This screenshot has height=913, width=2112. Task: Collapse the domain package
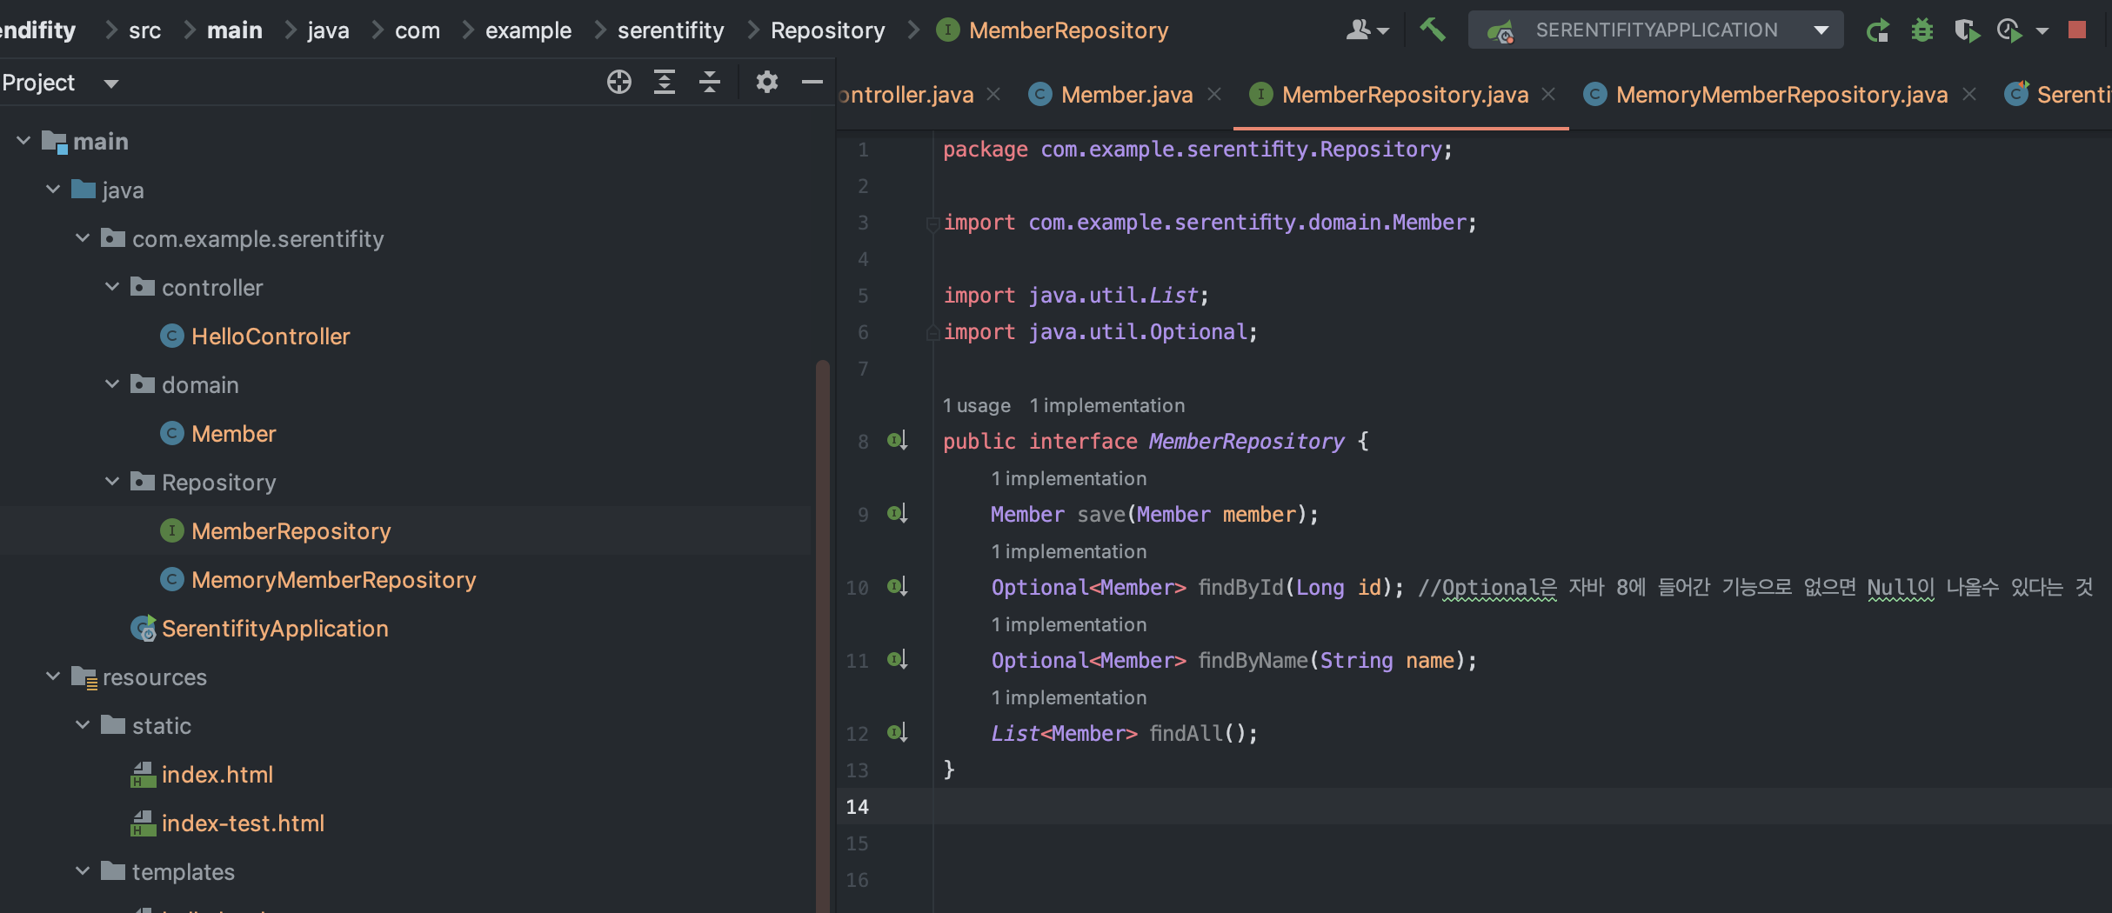pyautogui.click(x=112, y=383)
